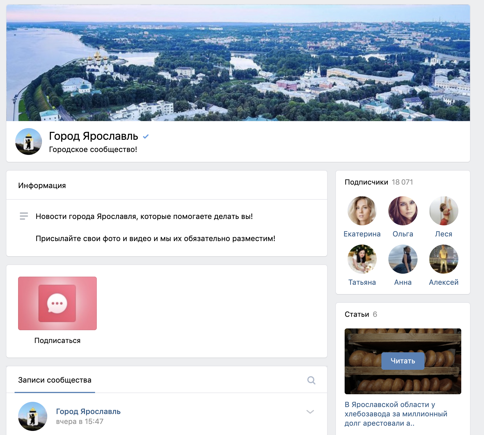Open the Подписчики list header
Viewport: 484px width, 435px height.
click(366, 182)
